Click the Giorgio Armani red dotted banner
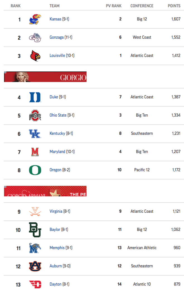 (45, 191)
